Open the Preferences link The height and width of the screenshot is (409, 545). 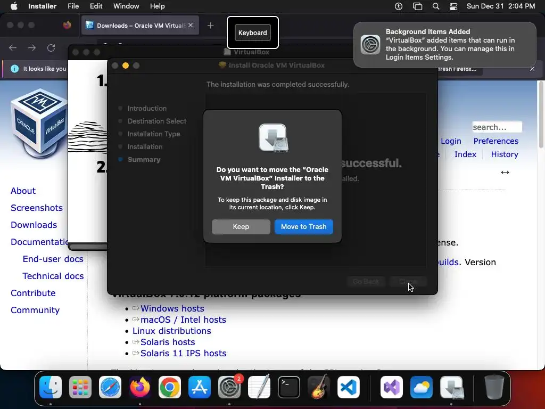(x=496, y=141)
